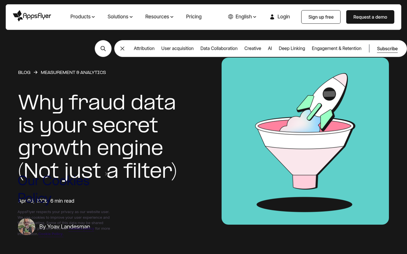Expand the Resources dropdown

159,17
